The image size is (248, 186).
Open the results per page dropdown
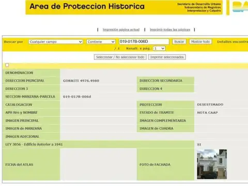pos(159,49)
